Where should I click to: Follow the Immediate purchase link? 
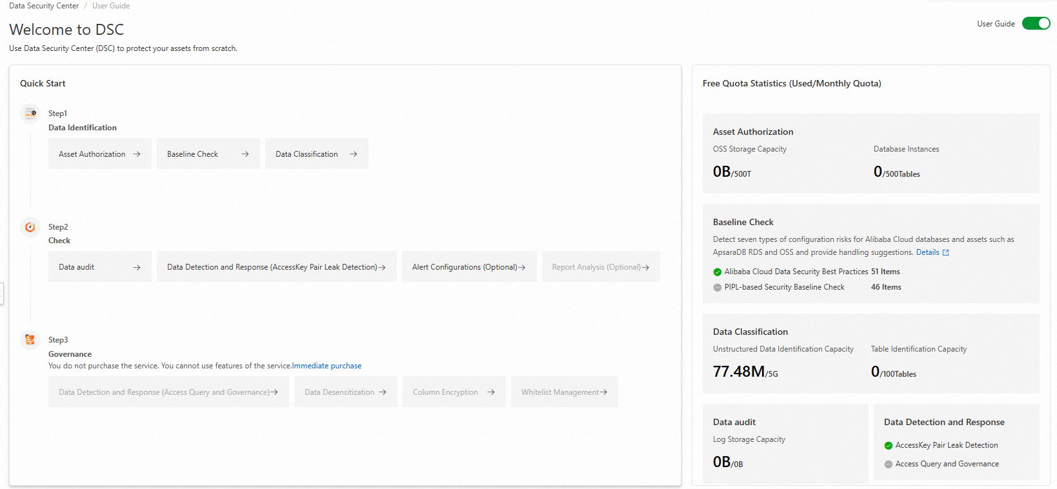click(x=327, y=366)
